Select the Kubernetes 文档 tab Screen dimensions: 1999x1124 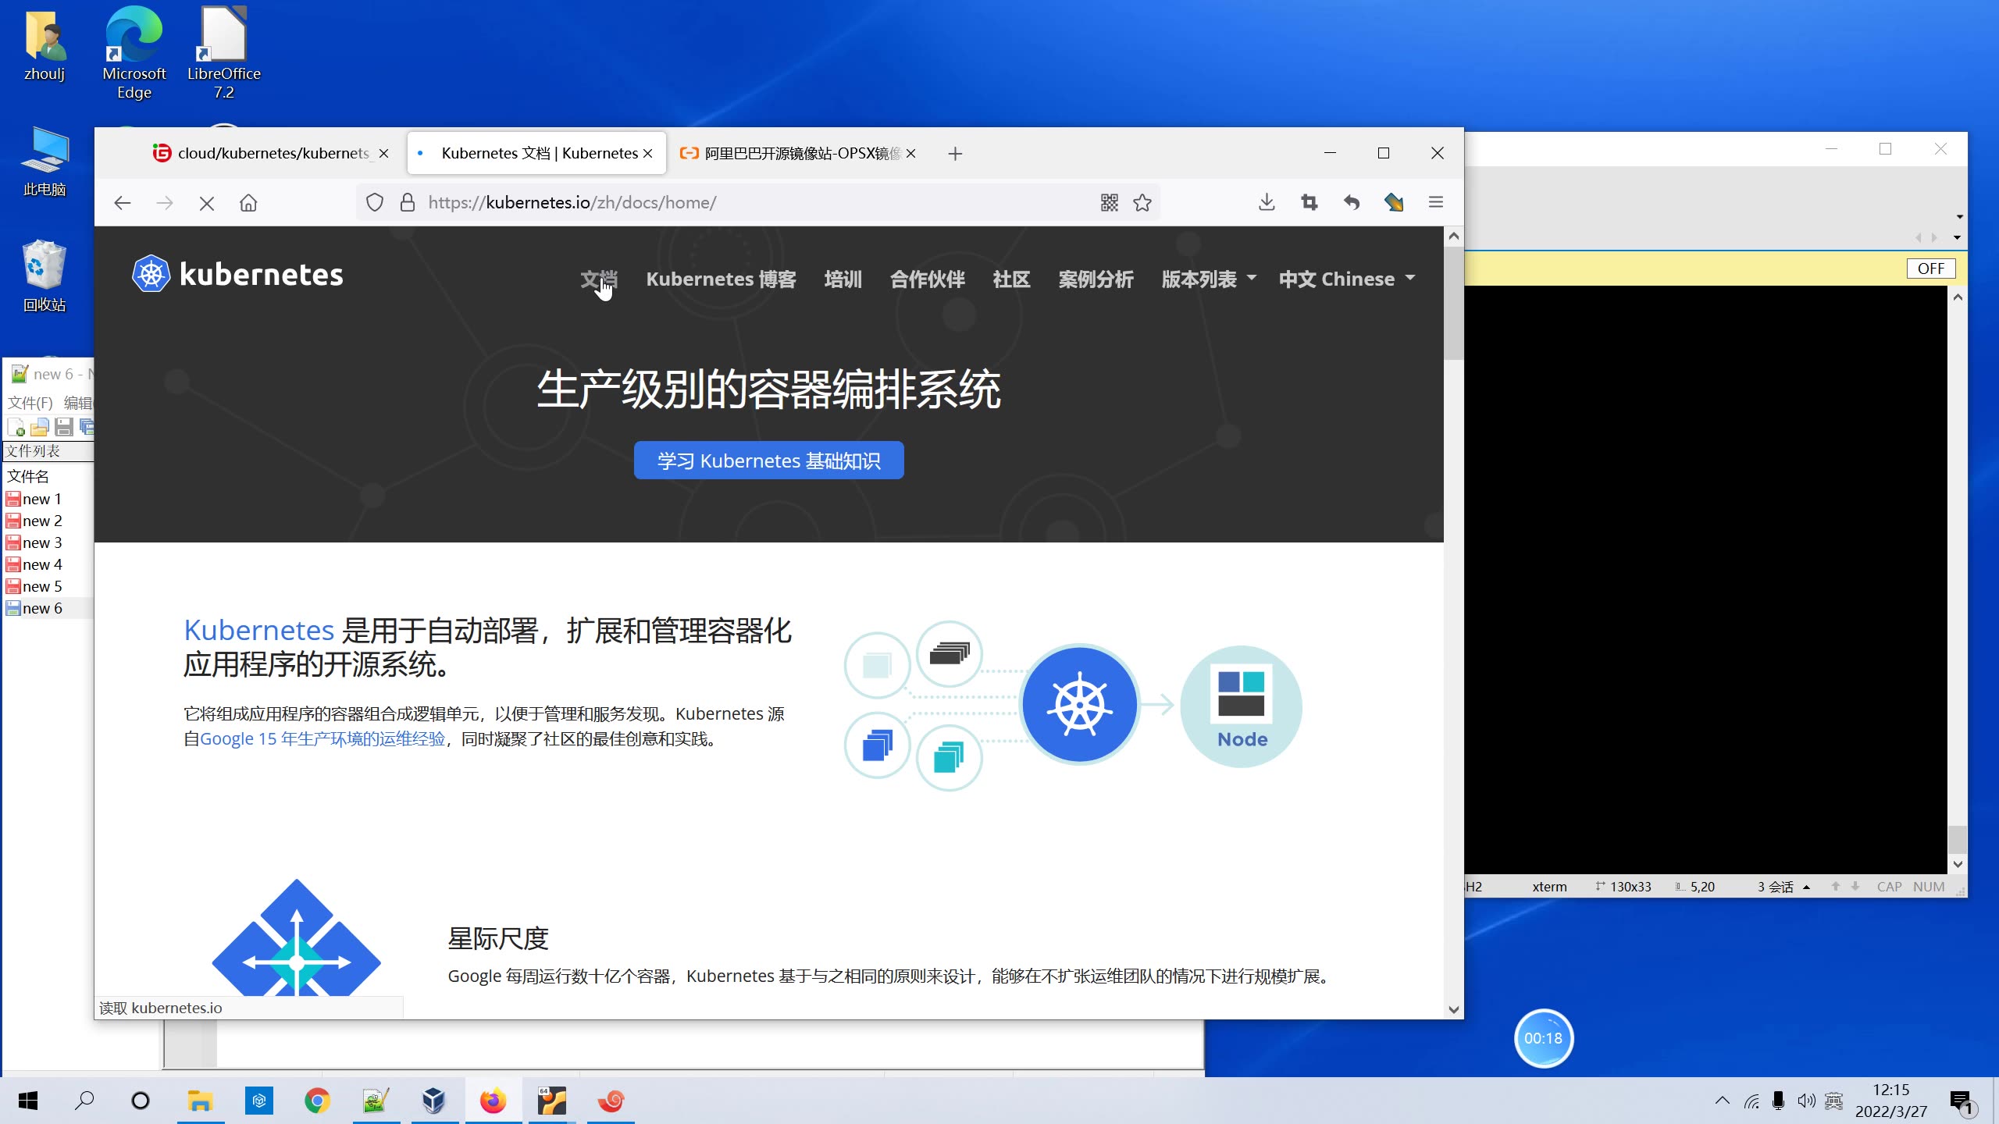pyautogui.click(x=536, y=153)
